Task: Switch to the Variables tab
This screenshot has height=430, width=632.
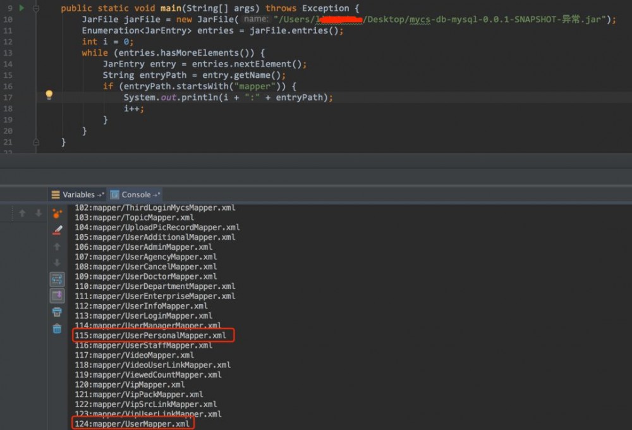Action: coord(77,195)
